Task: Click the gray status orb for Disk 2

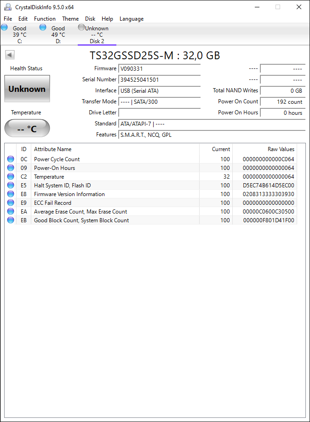Action: click(x=81, y=27)
